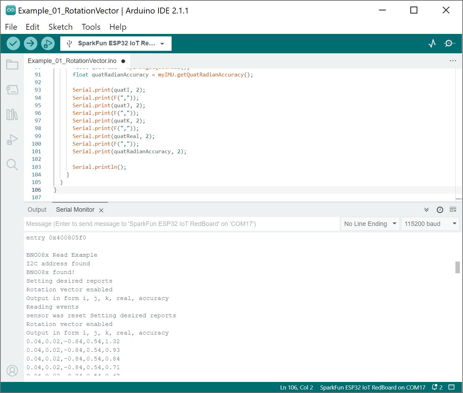
Task: Click the quatRadianAccuracy declaration on line 91
Action: (x=163, y=75)
